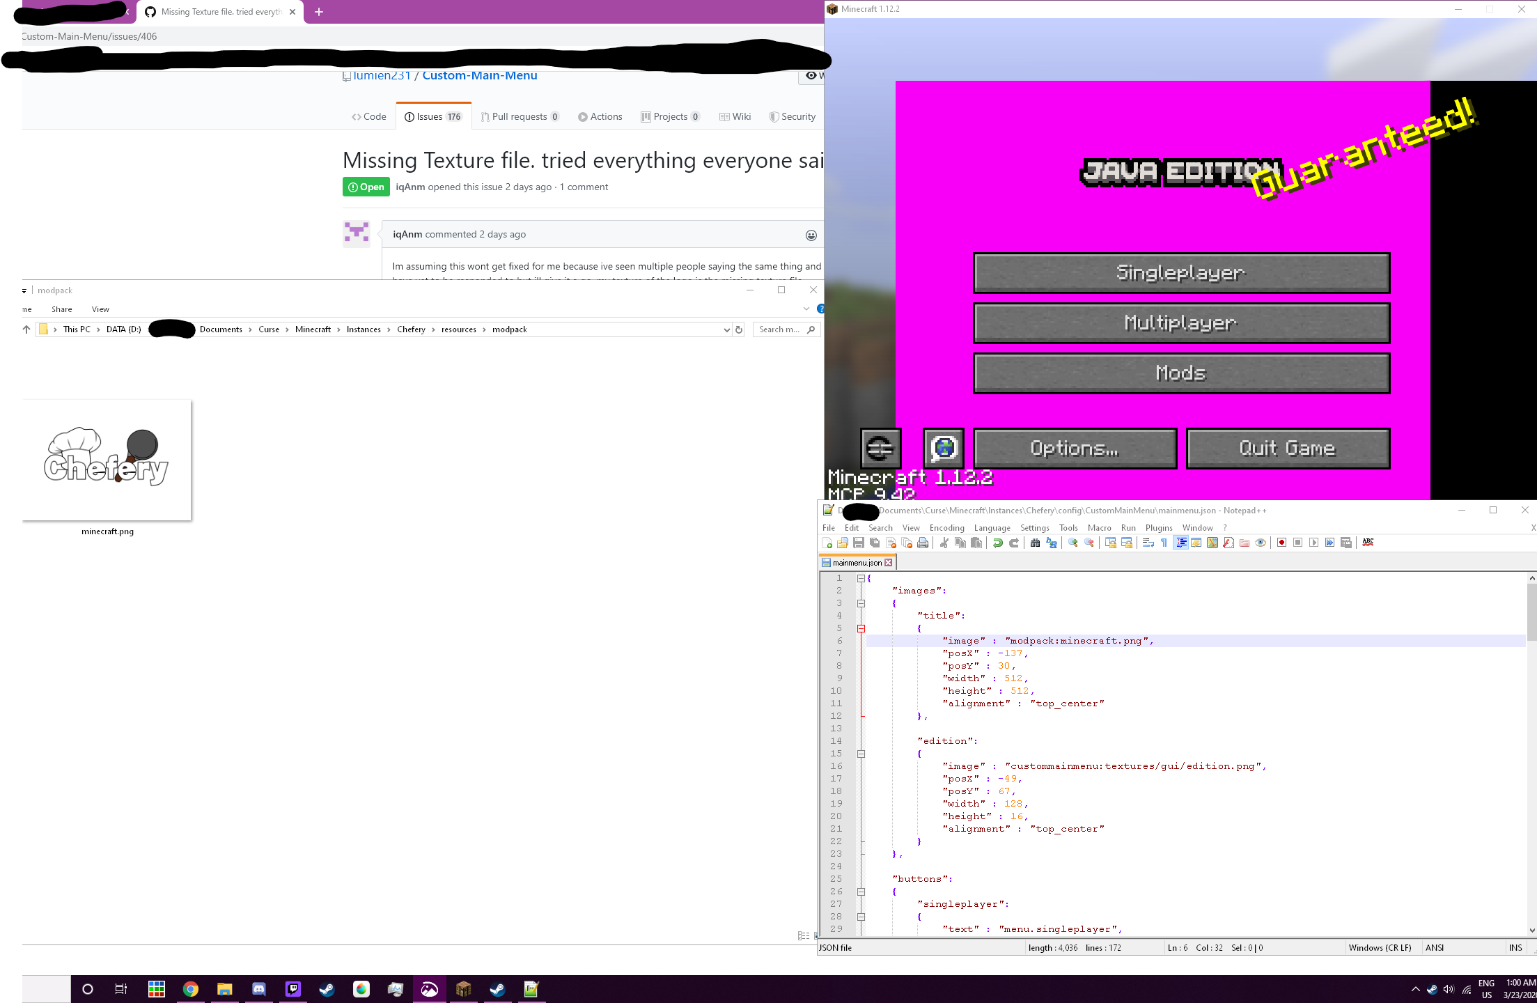Toggle show all characters pilcrow icon
Screen dimensions: 1537x1003
pos(1164,543)
